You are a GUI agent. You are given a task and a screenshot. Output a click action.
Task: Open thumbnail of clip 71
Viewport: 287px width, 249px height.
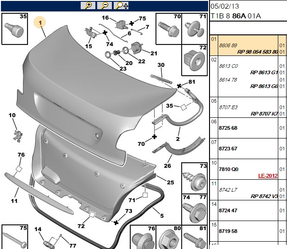coord(194,28)
